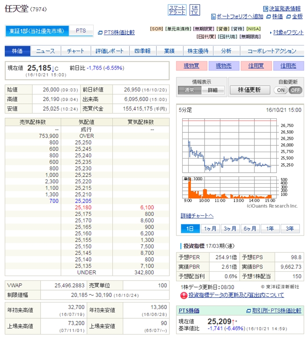Open the 株主優待 tab
The width and height of the screenshot is (308, 338).
(198, 51)
